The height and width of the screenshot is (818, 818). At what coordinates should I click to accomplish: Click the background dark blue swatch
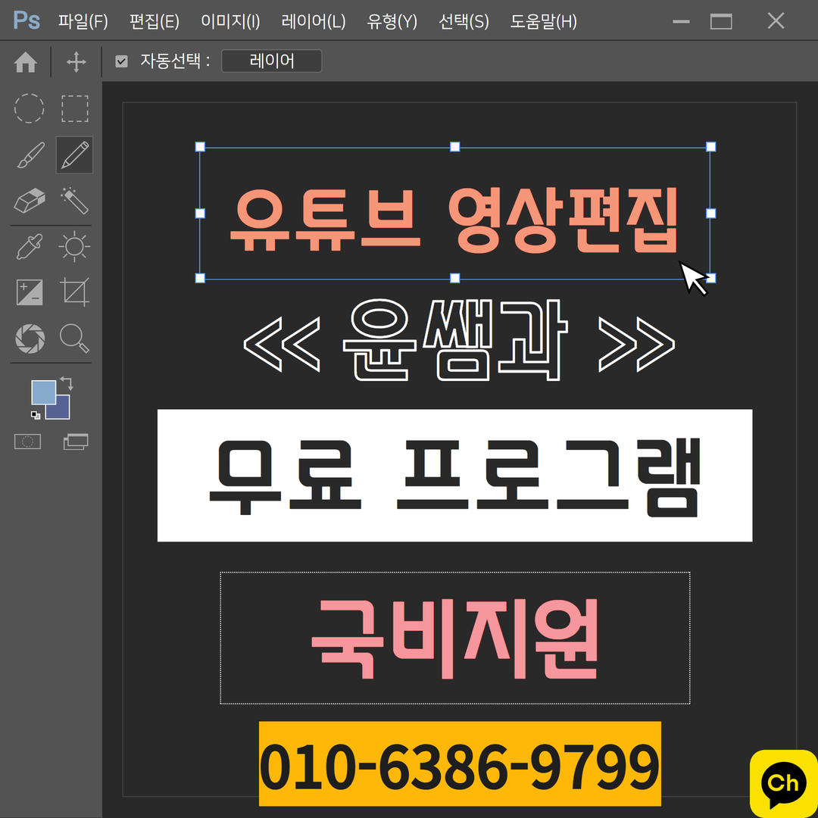(x=61, y=411)
